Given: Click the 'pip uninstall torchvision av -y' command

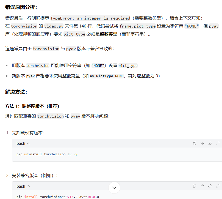Looking at the screenshot, I should pyautogui.click(x=47, y=154).
